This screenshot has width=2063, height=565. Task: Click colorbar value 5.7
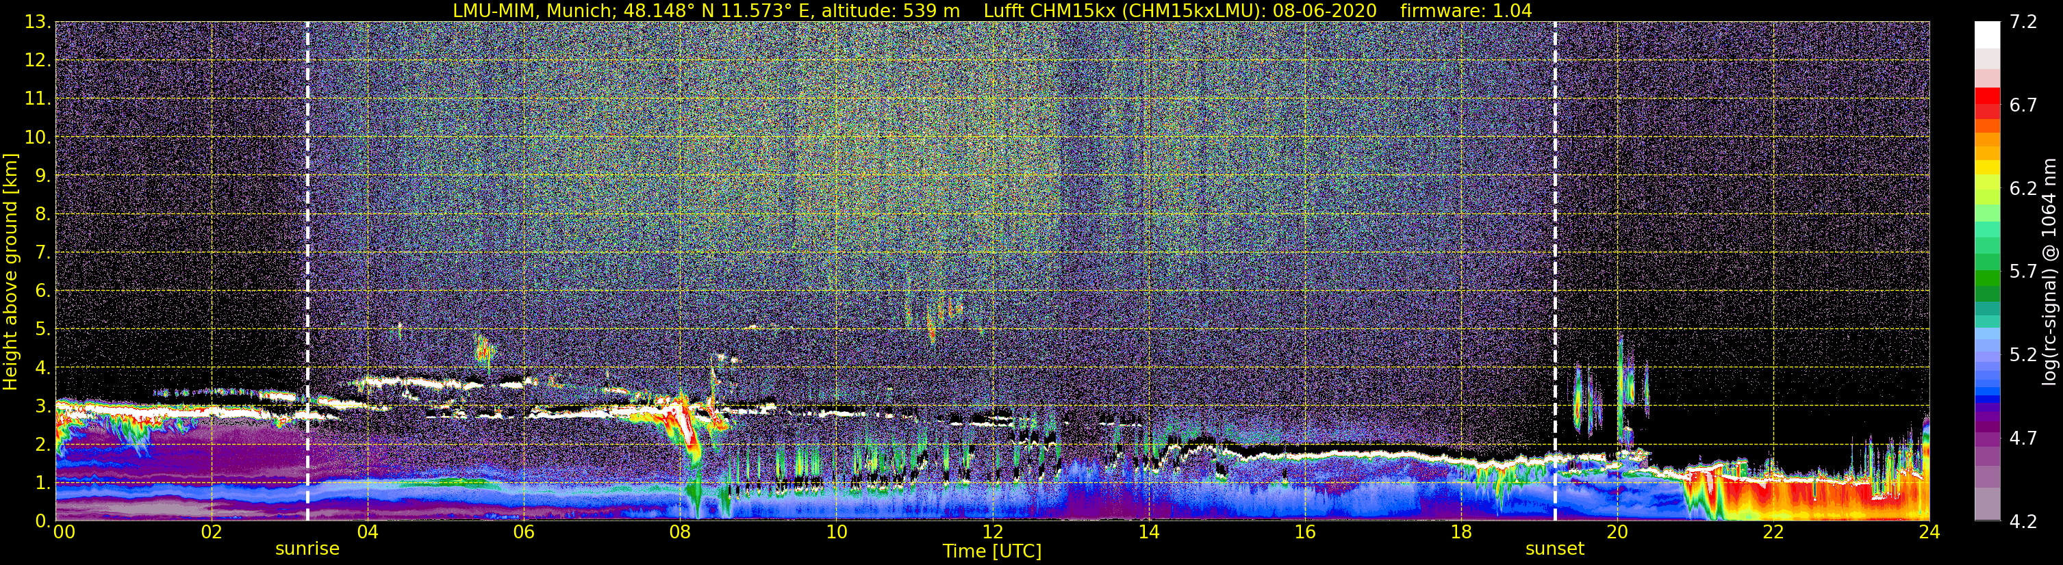(2023, 272)
